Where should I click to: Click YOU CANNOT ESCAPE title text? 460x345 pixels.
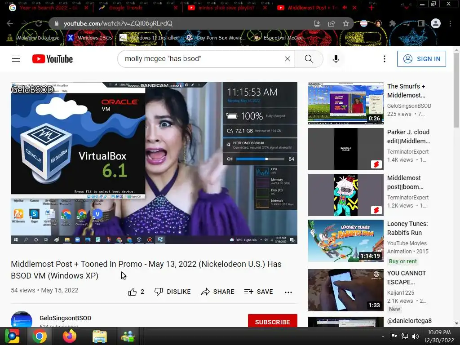click(x=406, y=278)
